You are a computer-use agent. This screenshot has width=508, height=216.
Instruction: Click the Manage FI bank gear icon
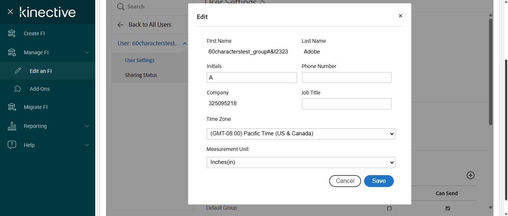[12, 52]
